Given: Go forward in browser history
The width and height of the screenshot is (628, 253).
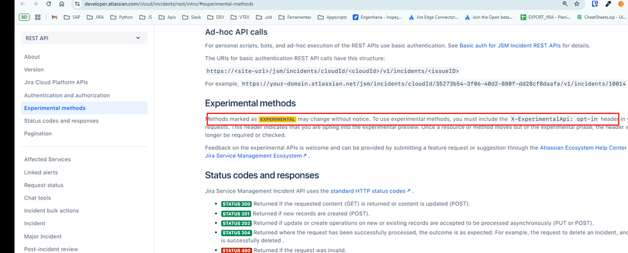Looking at the screenshot, I should 36,4.
